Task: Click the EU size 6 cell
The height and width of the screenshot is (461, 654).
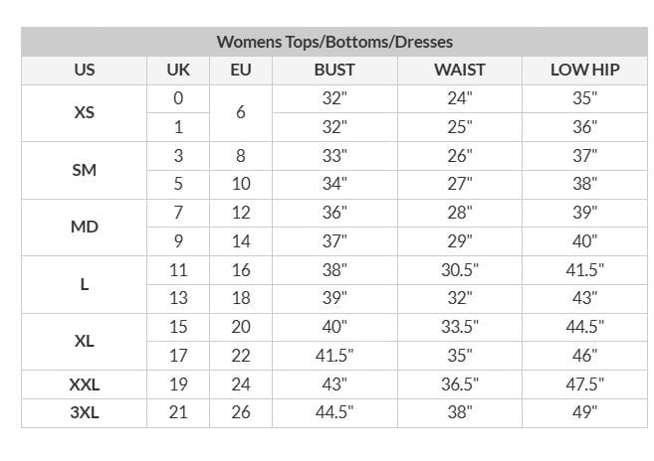Action: point(241,112)
